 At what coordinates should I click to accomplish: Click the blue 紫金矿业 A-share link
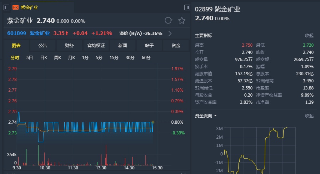click(40, 33)
